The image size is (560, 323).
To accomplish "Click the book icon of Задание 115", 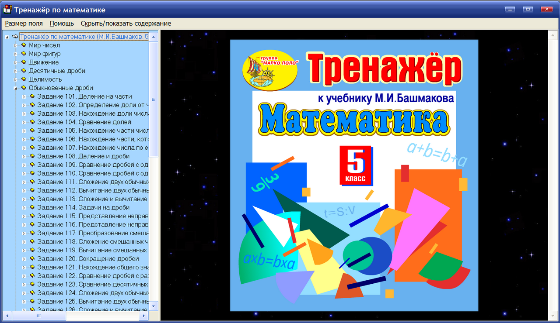I will tap(32, 216).
